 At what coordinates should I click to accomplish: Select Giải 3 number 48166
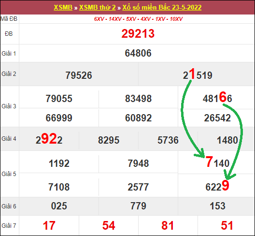pos(217,97)
